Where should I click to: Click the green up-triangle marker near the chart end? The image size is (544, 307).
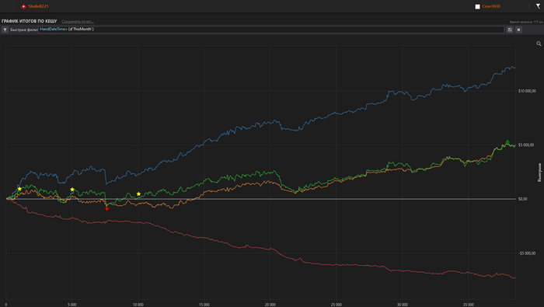click(507, 141)
